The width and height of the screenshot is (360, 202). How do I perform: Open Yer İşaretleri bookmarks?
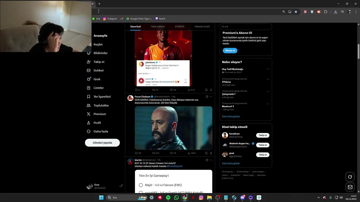coord(99,97)
